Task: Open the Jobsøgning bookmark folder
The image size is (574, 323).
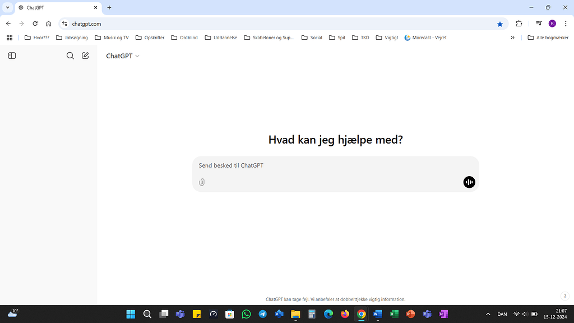Action: pos(72,38)
